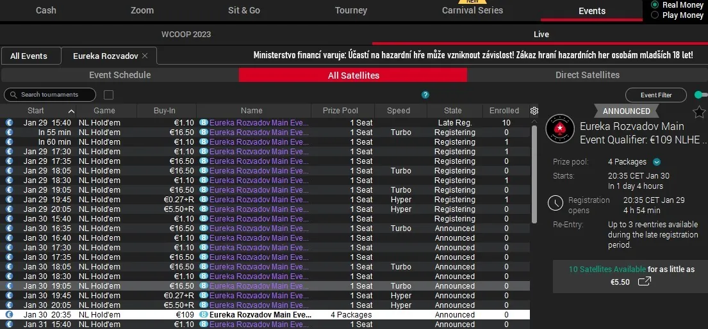Click the euro icon on the Jan 31 15:40 row
The image size is (708, 329).
[9, 325]
